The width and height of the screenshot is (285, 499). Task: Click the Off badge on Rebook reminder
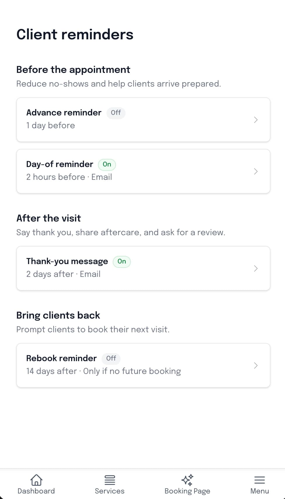111,359
